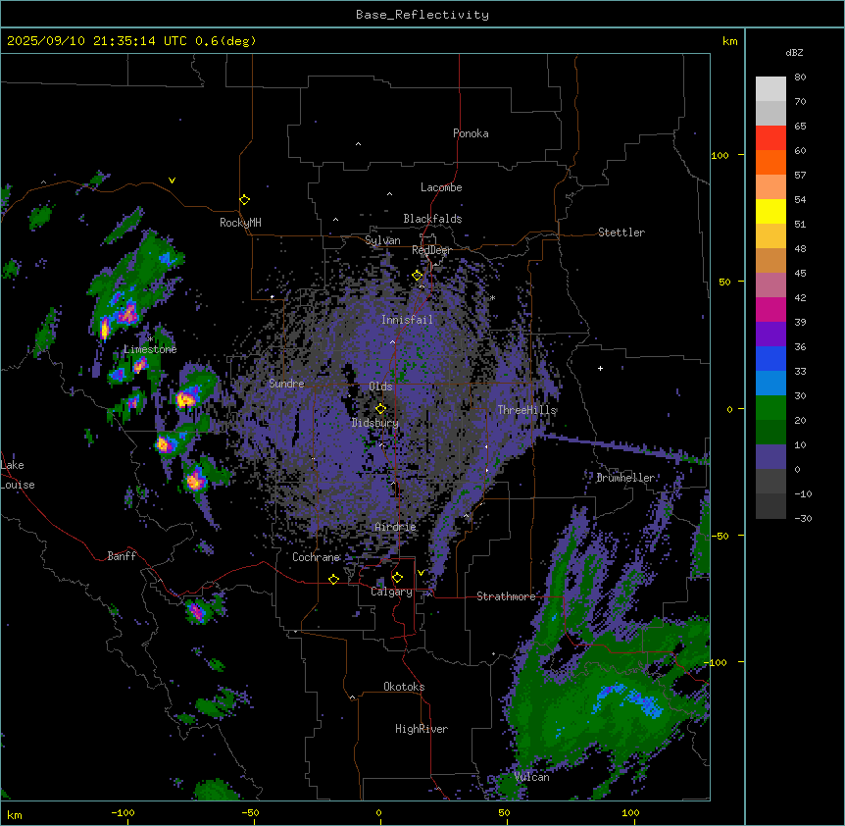Click the yellow diamond marker above RockyMH
This screenshot has width=845, height=826.
click(245, 200)
